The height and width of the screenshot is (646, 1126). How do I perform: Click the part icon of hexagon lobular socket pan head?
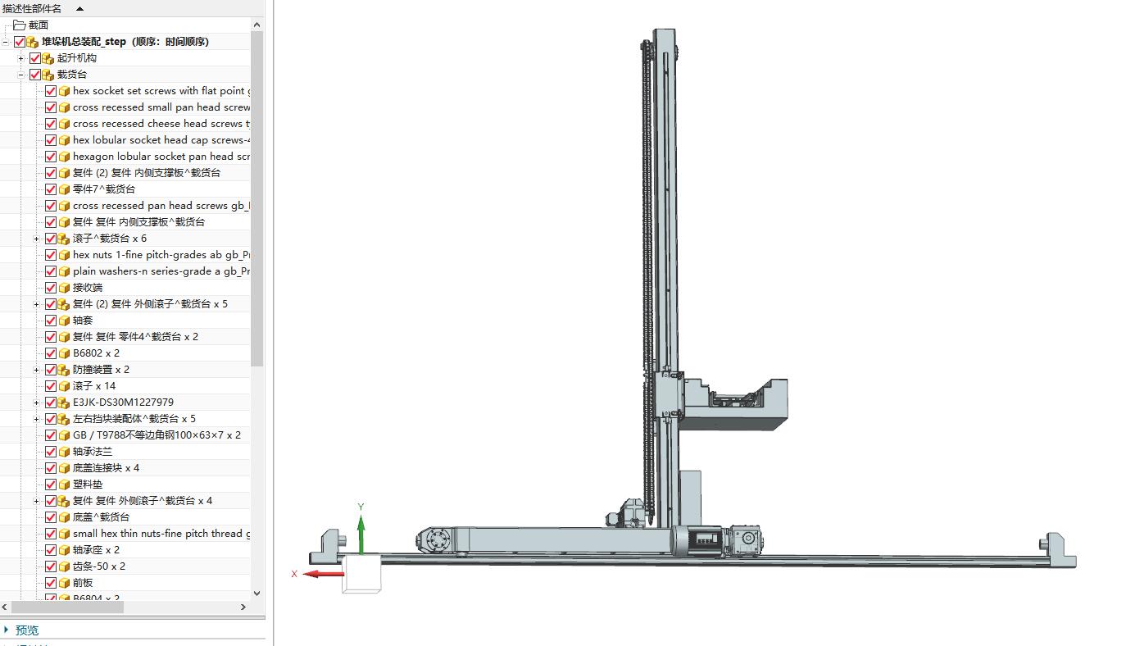[x=64, y=156]
